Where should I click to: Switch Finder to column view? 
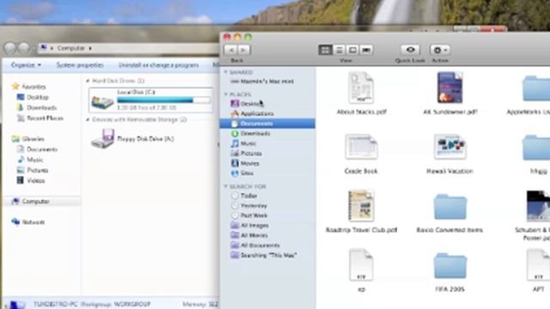(x=352, y=50)
